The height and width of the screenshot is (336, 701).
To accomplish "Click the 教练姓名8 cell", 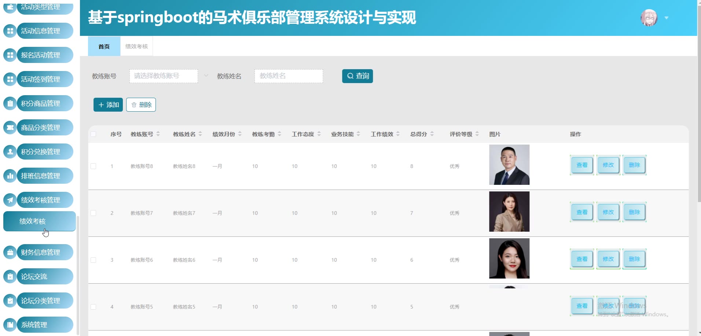I will point(184,166).
